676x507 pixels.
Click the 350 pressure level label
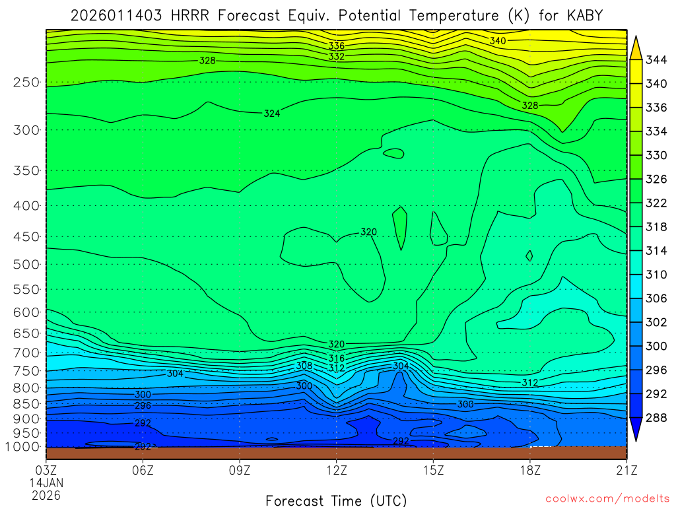point(26,171)
